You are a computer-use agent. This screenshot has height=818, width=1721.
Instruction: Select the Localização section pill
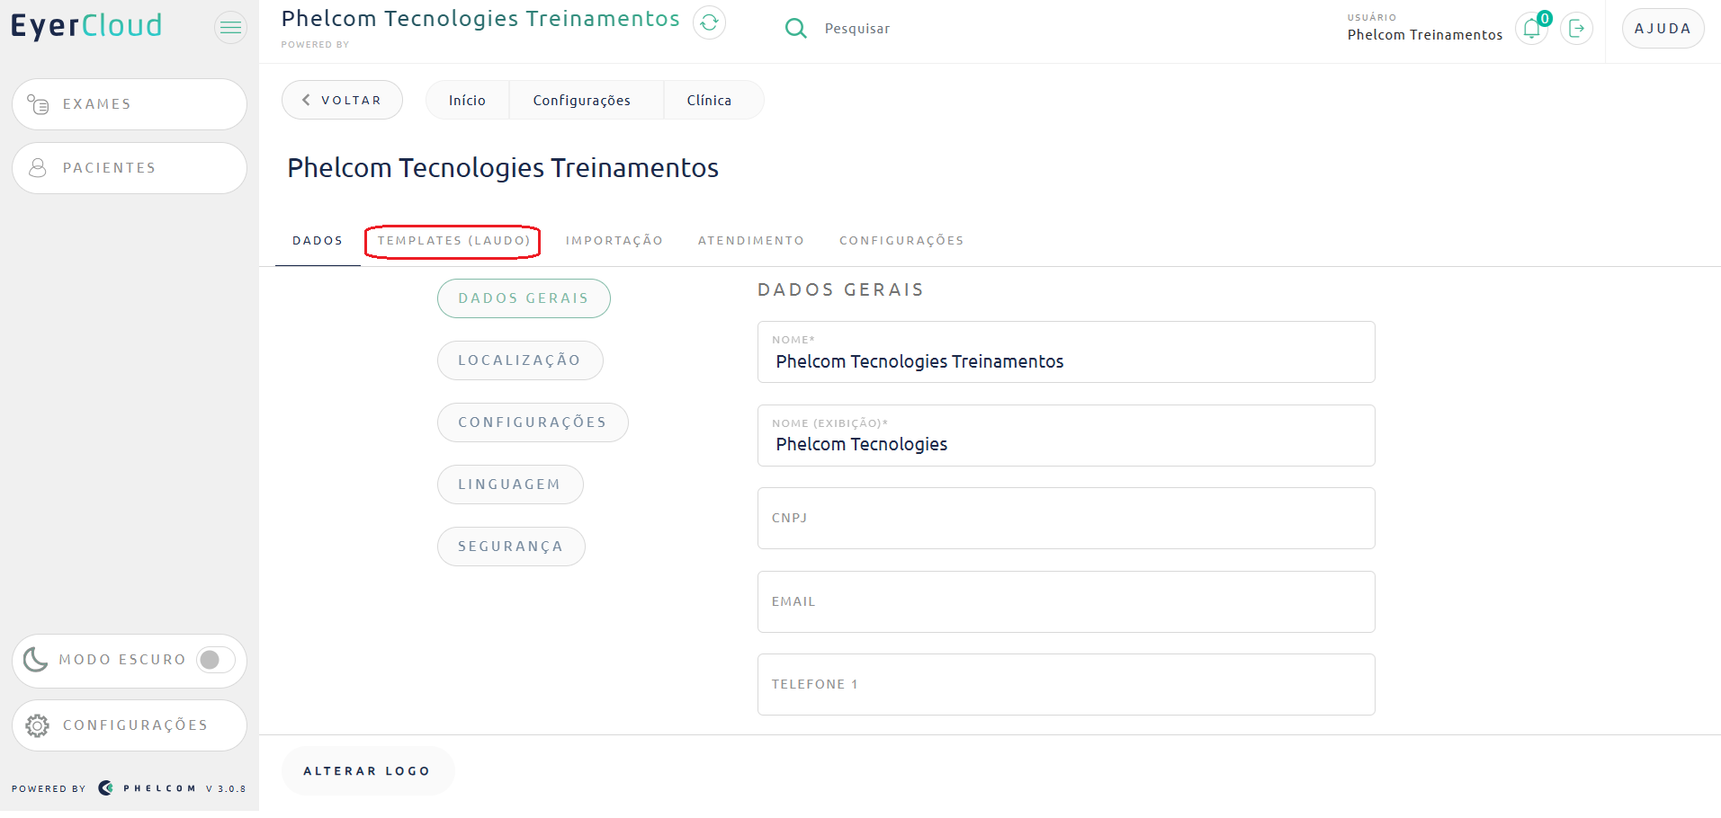(520, 360)
